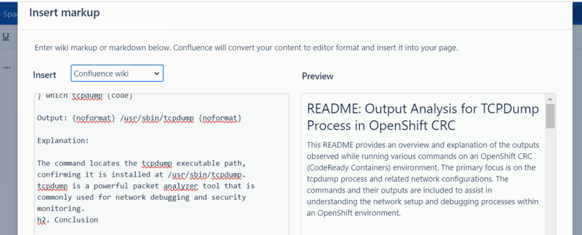This screenshot has height=235, width=582.
Task: Click the Spaces menu behind the dialog
Action: pyautogui.click(x=9, y=14)
